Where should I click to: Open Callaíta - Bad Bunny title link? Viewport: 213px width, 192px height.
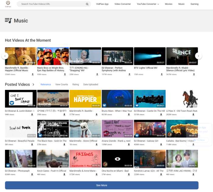click(180, 141)
